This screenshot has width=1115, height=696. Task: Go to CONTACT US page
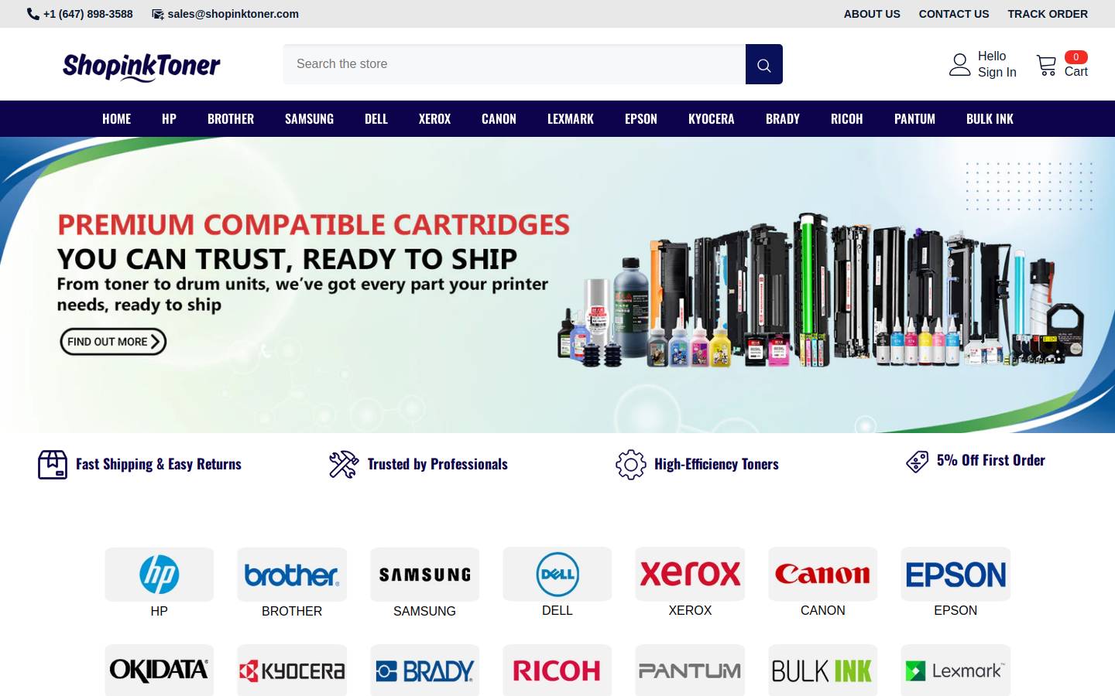pyautogui.click(x=954, y=14)
